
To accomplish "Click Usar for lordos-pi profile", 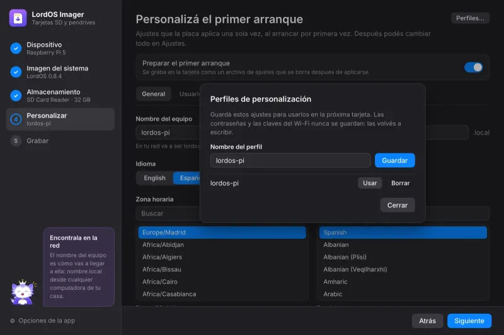I will pos(370,183).
